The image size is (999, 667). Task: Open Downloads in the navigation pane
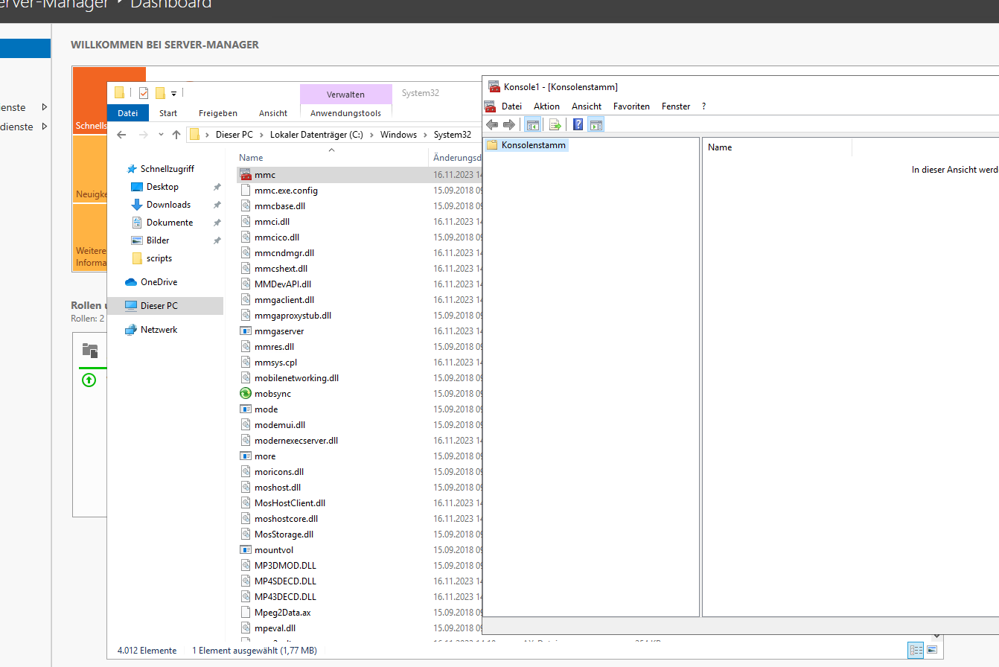click(168, 205)
